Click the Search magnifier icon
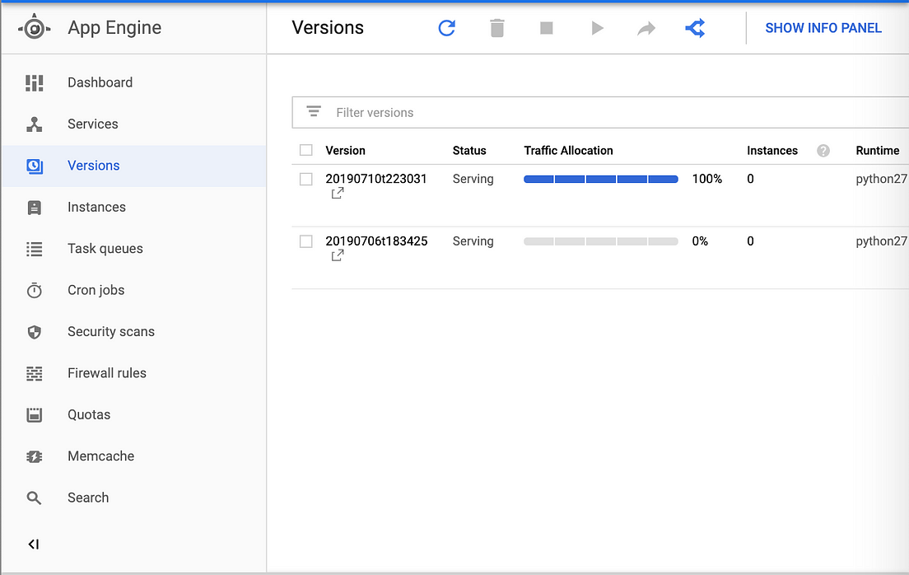 click(35, 498)
